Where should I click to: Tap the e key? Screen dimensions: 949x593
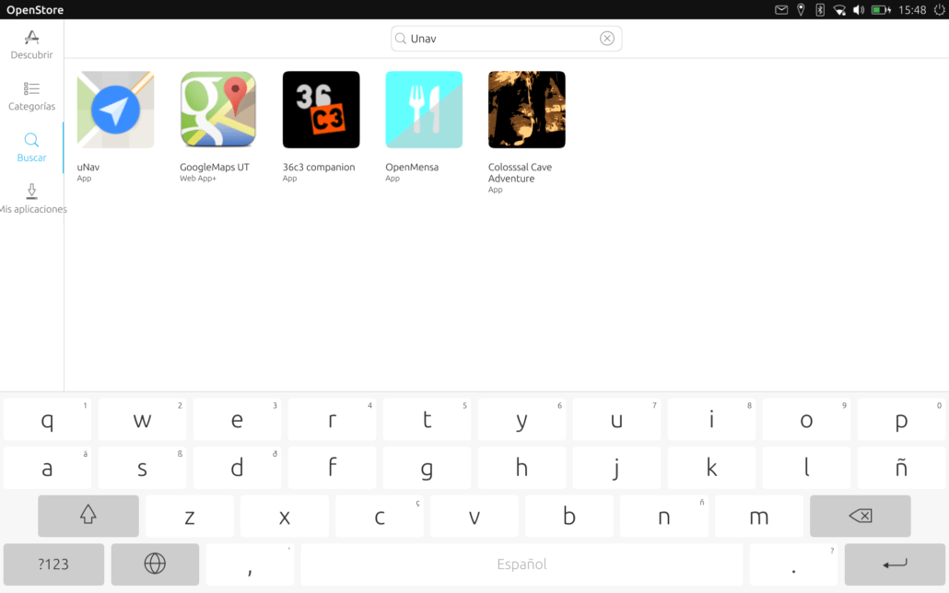[x=238, y=419]
